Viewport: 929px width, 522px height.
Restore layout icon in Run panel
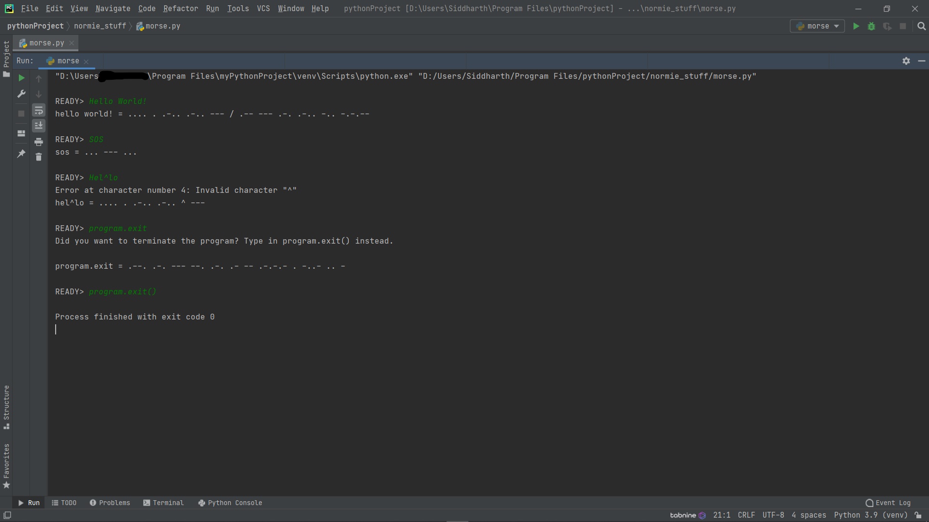21,133
